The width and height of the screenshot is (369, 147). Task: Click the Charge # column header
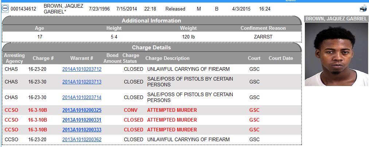43,58
